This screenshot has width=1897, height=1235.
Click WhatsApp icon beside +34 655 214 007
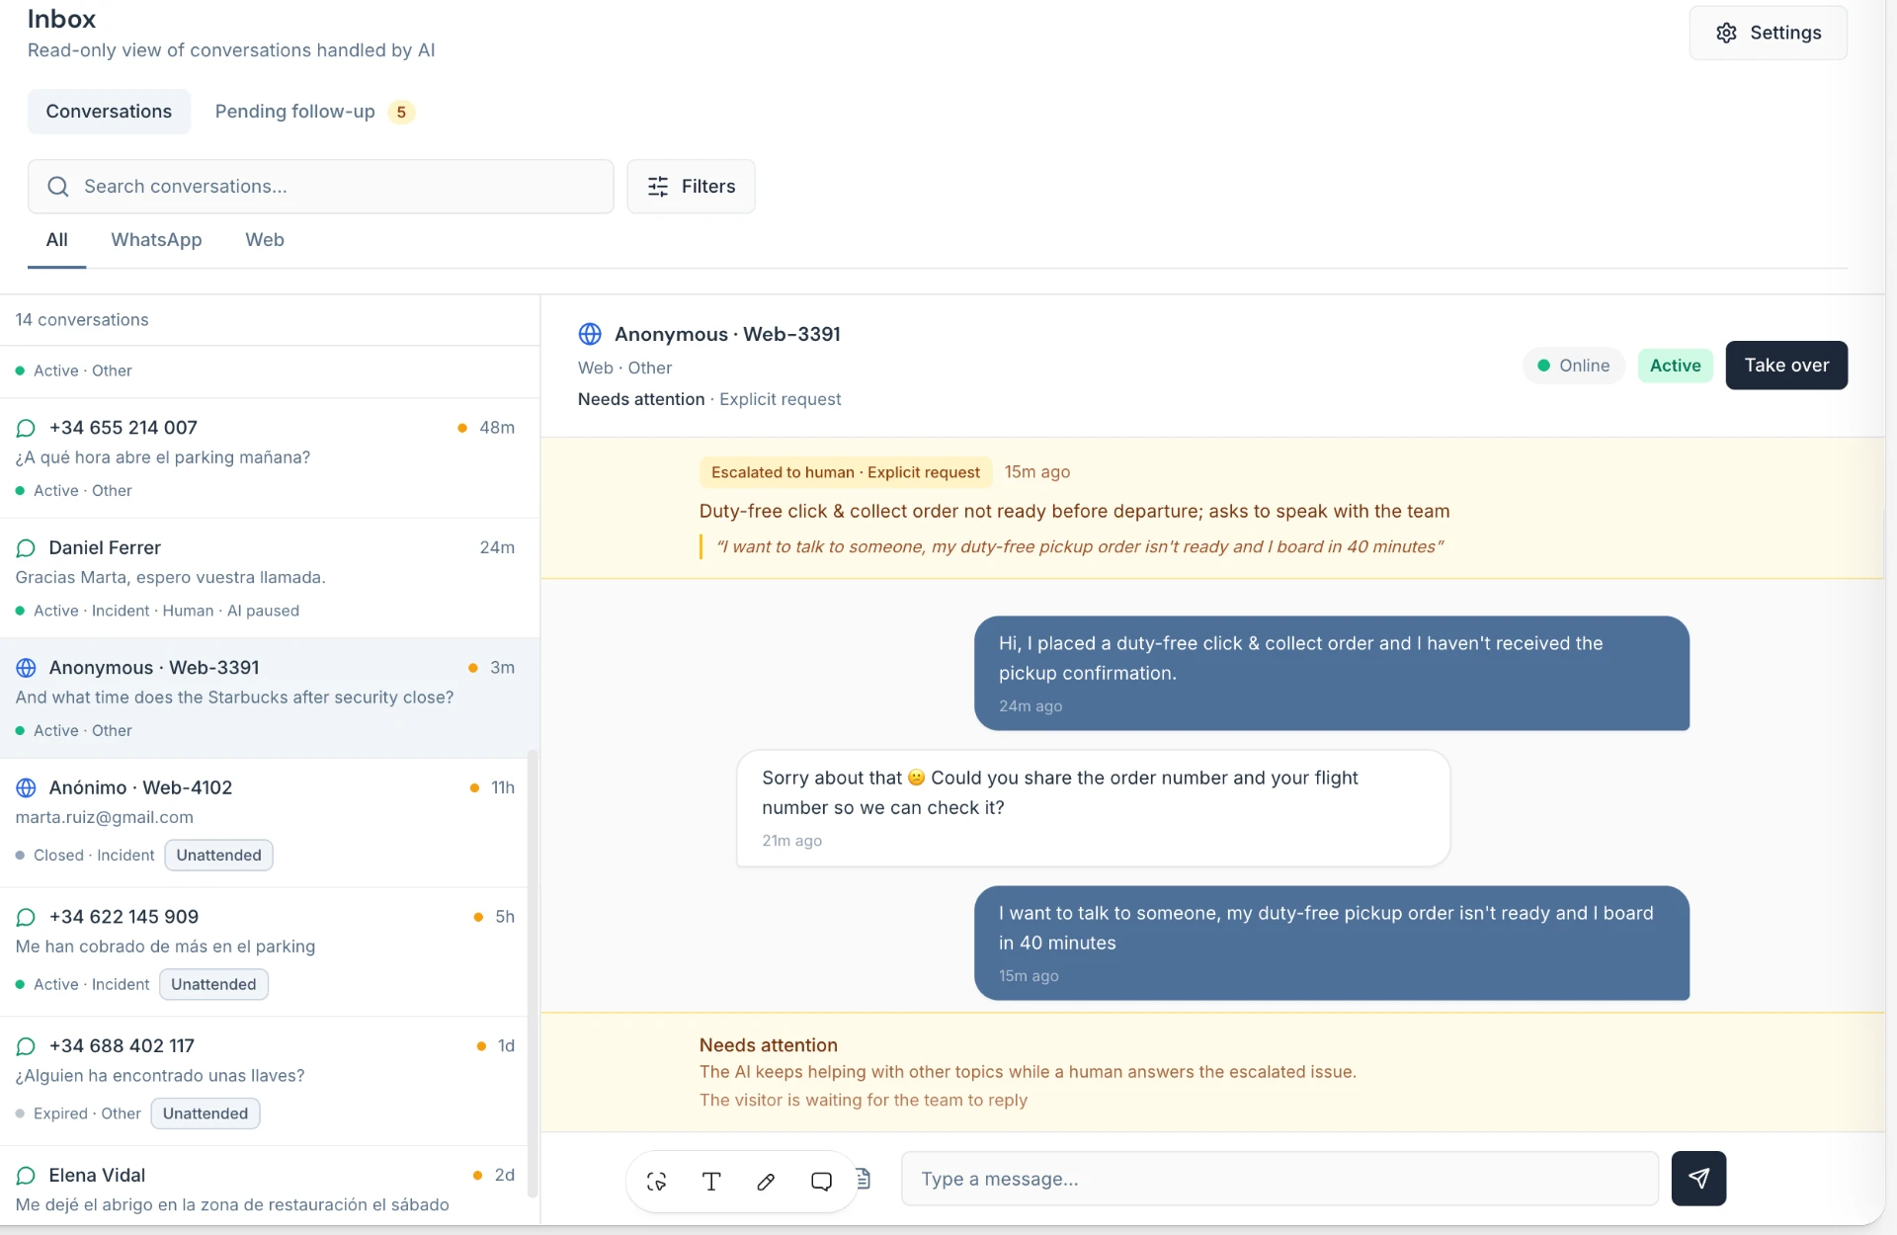(x=26, y=428)
